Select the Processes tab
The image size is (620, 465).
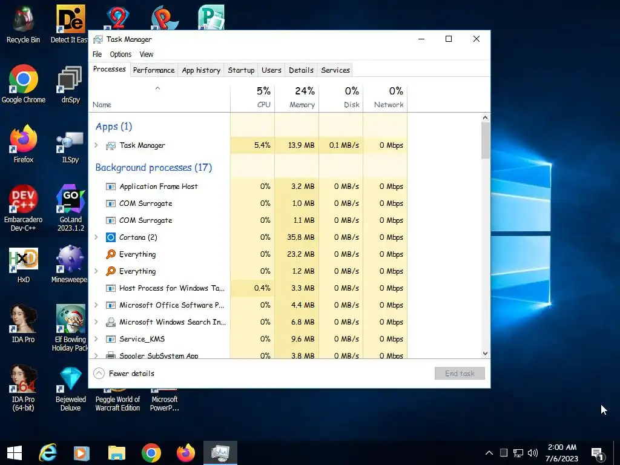pyautogui.click(x=110, y=69)
